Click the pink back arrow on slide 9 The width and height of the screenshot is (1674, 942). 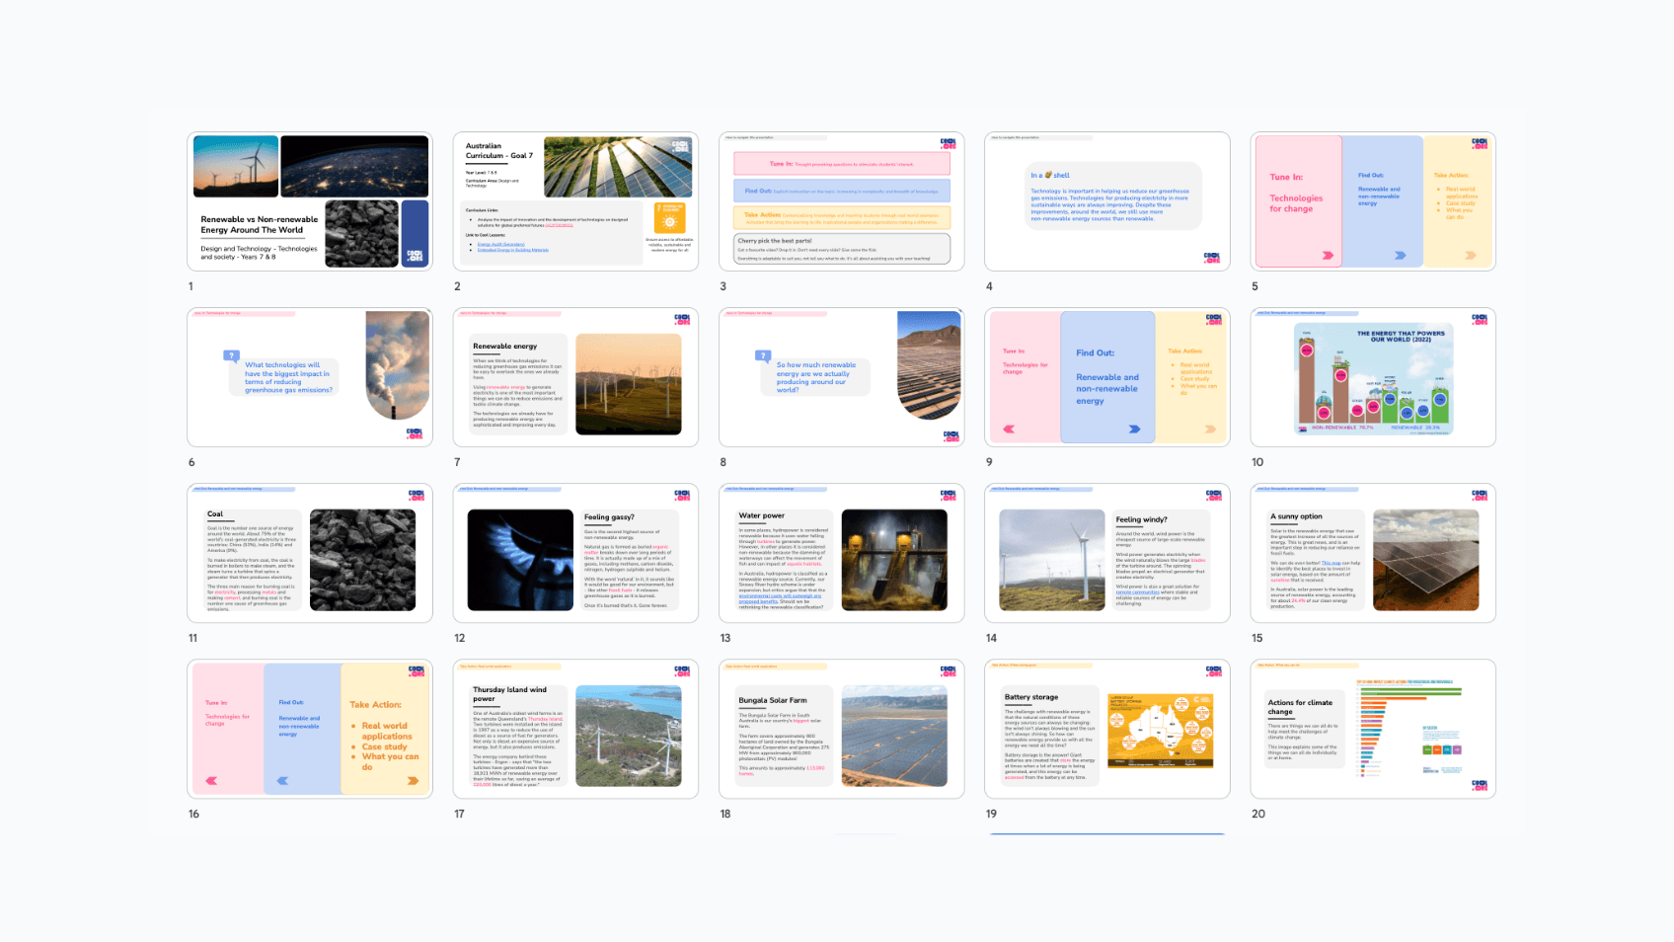pyautogui.click(x=1009, y=430)
